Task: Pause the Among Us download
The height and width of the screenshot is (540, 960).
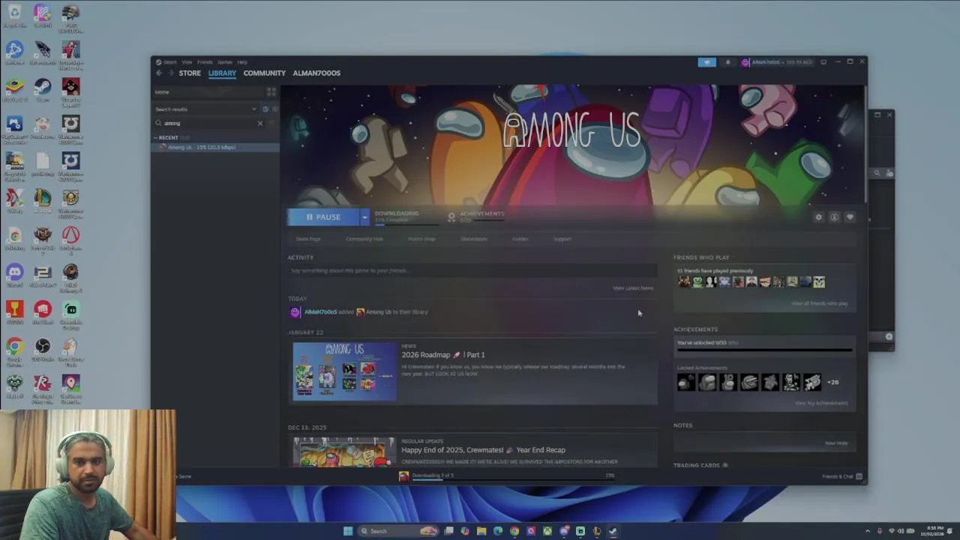Action: (323, 217)
